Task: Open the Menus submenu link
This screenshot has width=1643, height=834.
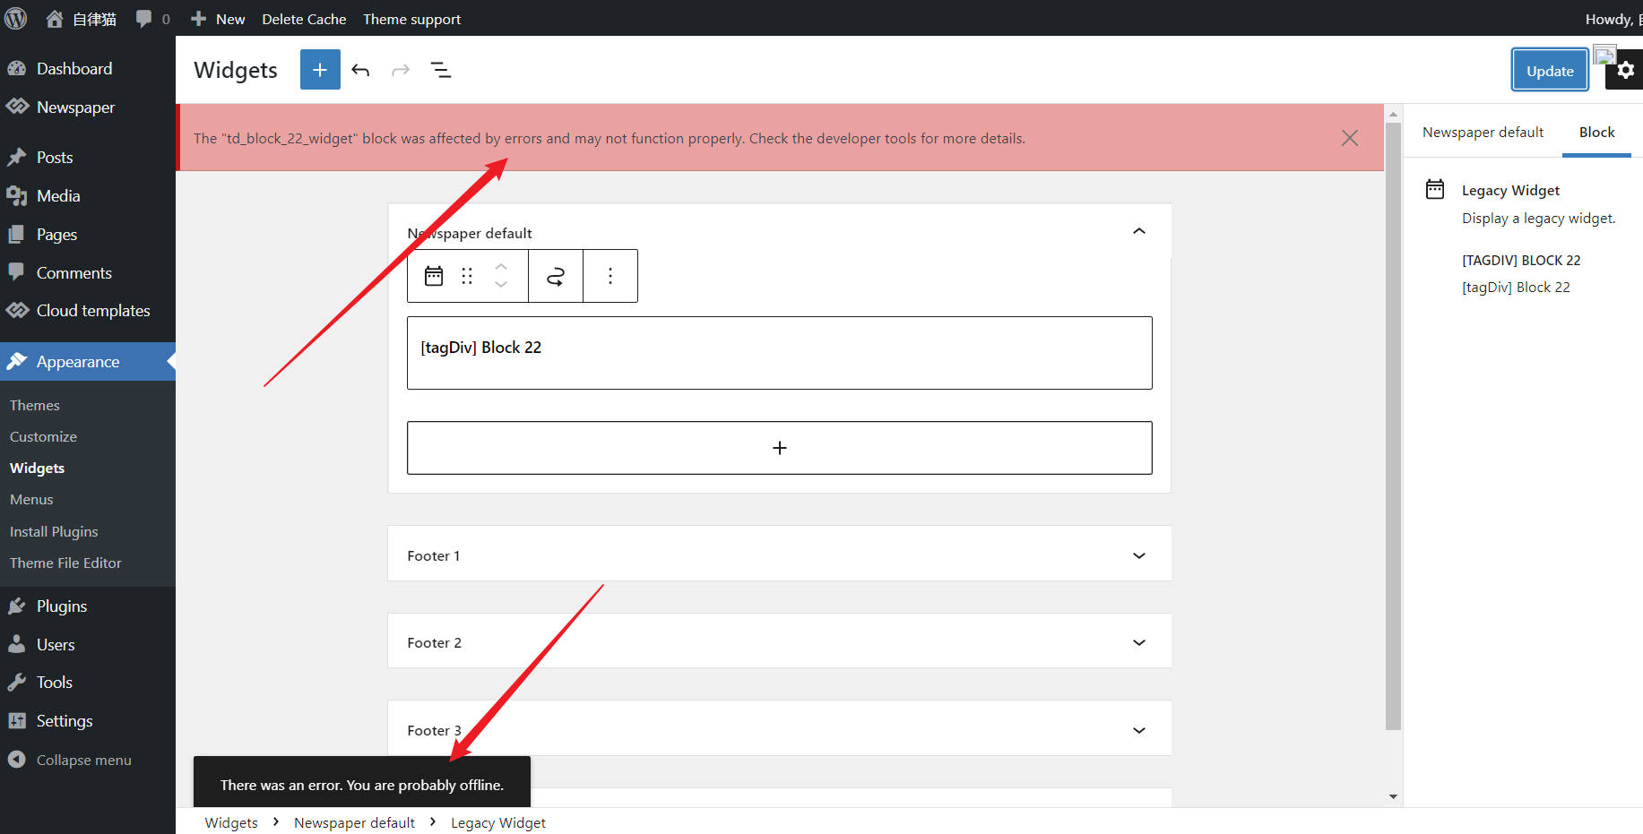Action: [x=31, y=500]
